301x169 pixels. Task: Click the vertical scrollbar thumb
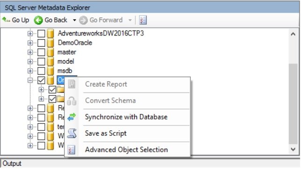tap(293, 104)
